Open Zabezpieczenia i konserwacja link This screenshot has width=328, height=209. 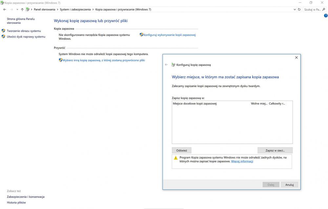[x=26, y=197]
